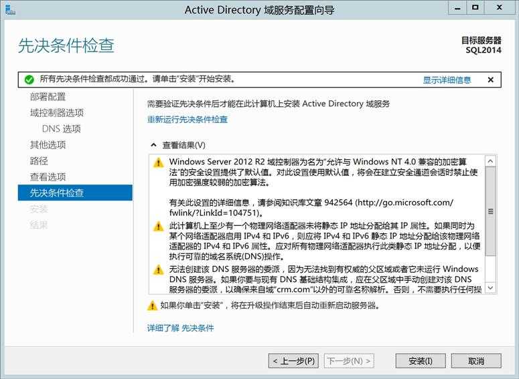519x379 pixels.
Task: Select the 路径 step
Action: coord(39,161)
